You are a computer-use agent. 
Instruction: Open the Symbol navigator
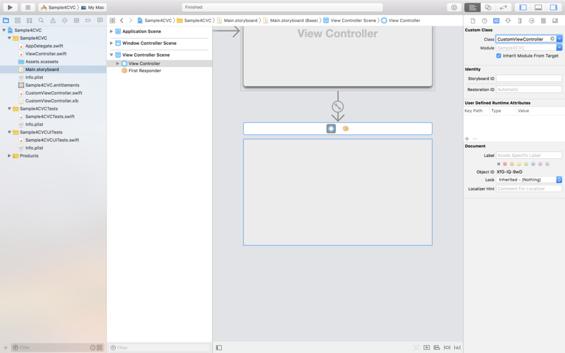pyautogui.click(x=30, y=20)
